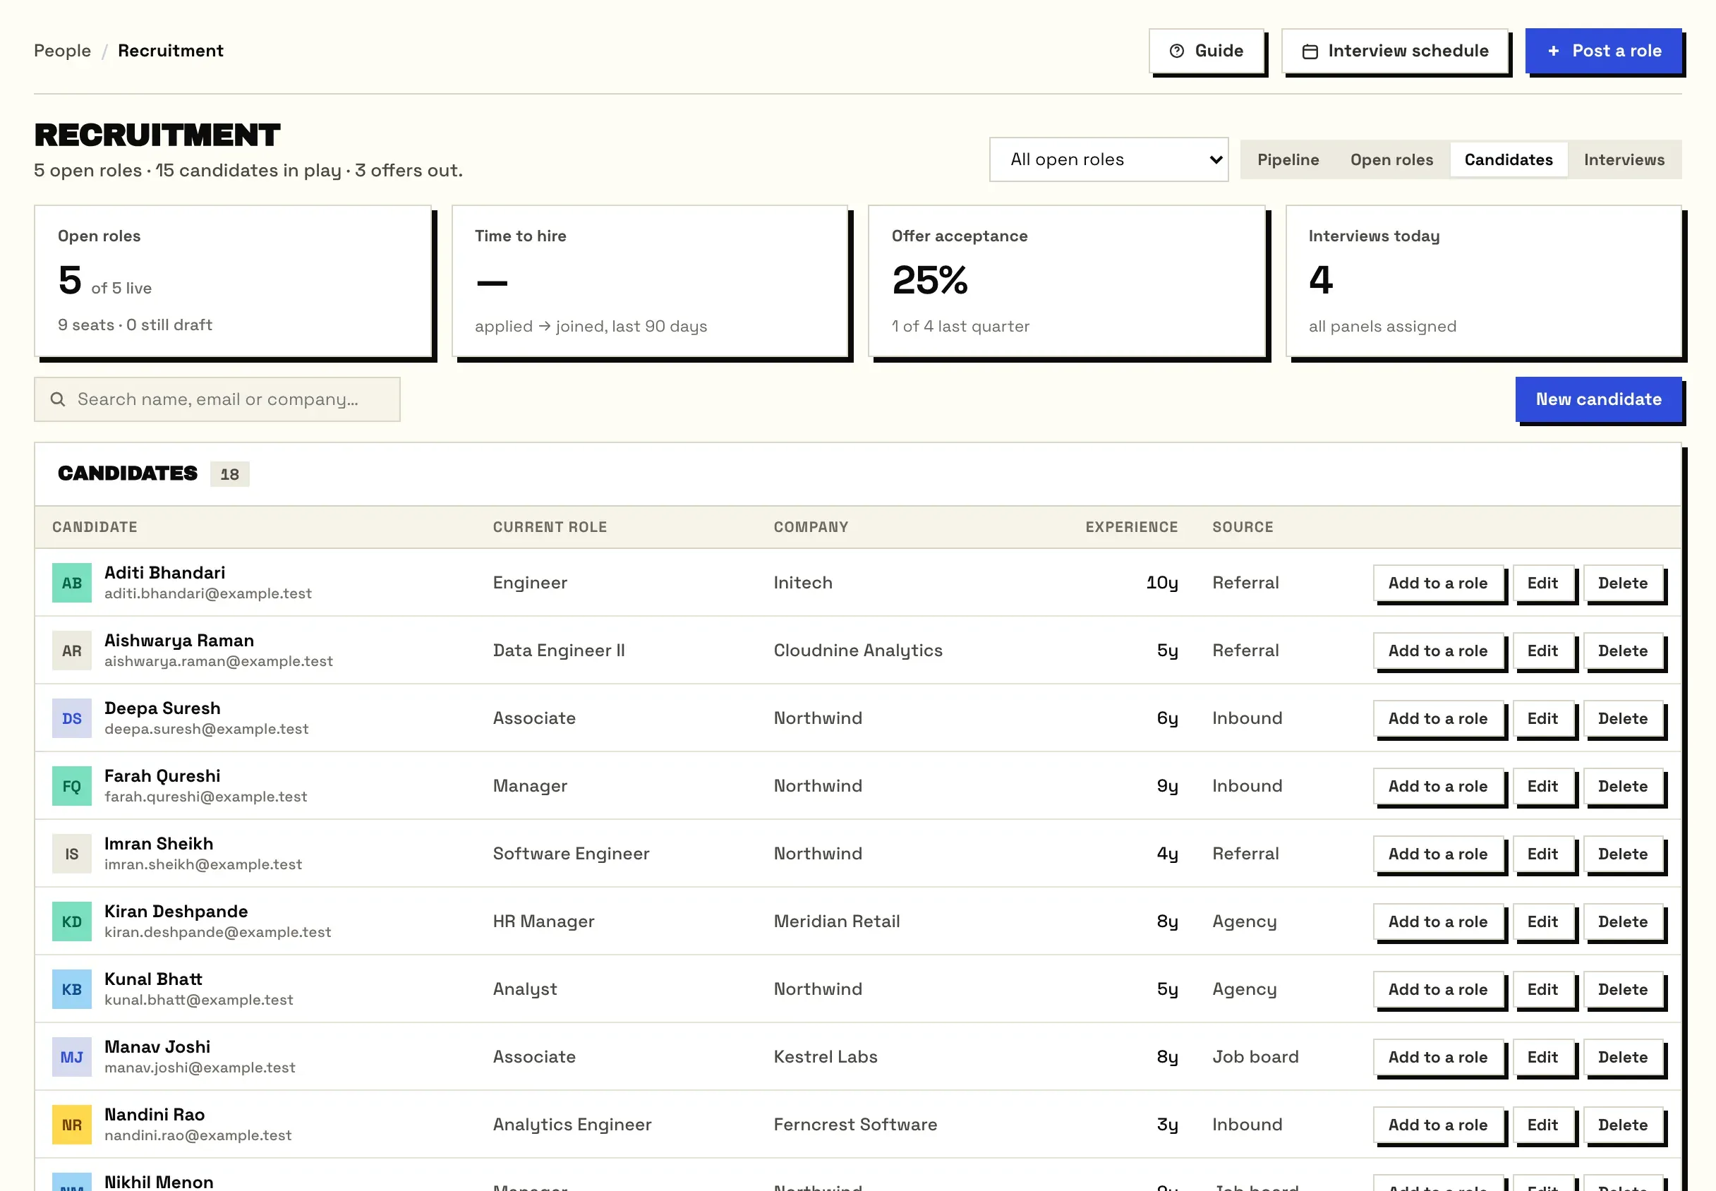Switch to the Pipeline tab
Viewport: 1716px width, 1191px height.
click(1288, 159)
